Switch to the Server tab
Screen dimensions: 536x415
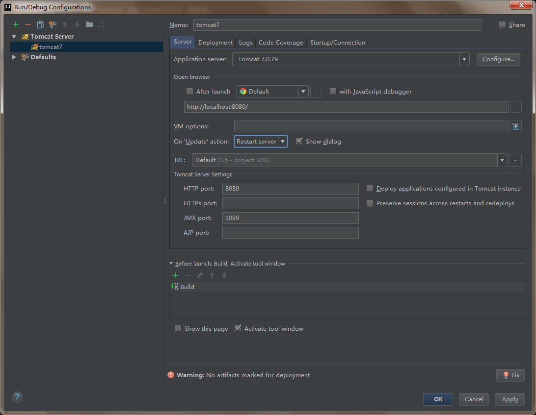[x=183, y=42]
